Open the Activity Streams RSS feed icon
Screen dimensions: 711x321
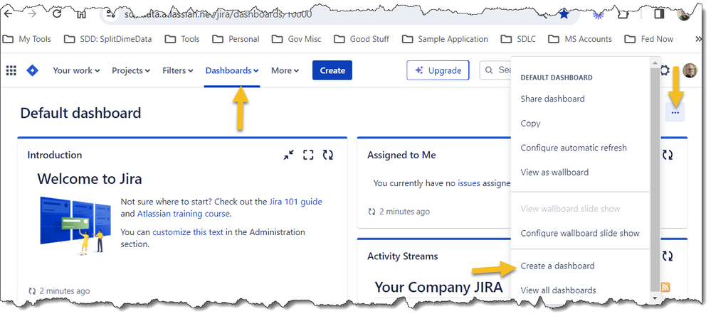click(665, 287)
